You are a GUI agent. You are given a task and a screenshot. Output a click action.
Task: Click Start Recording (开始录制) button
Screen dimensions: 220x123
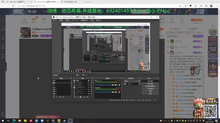tap(150, 84)
